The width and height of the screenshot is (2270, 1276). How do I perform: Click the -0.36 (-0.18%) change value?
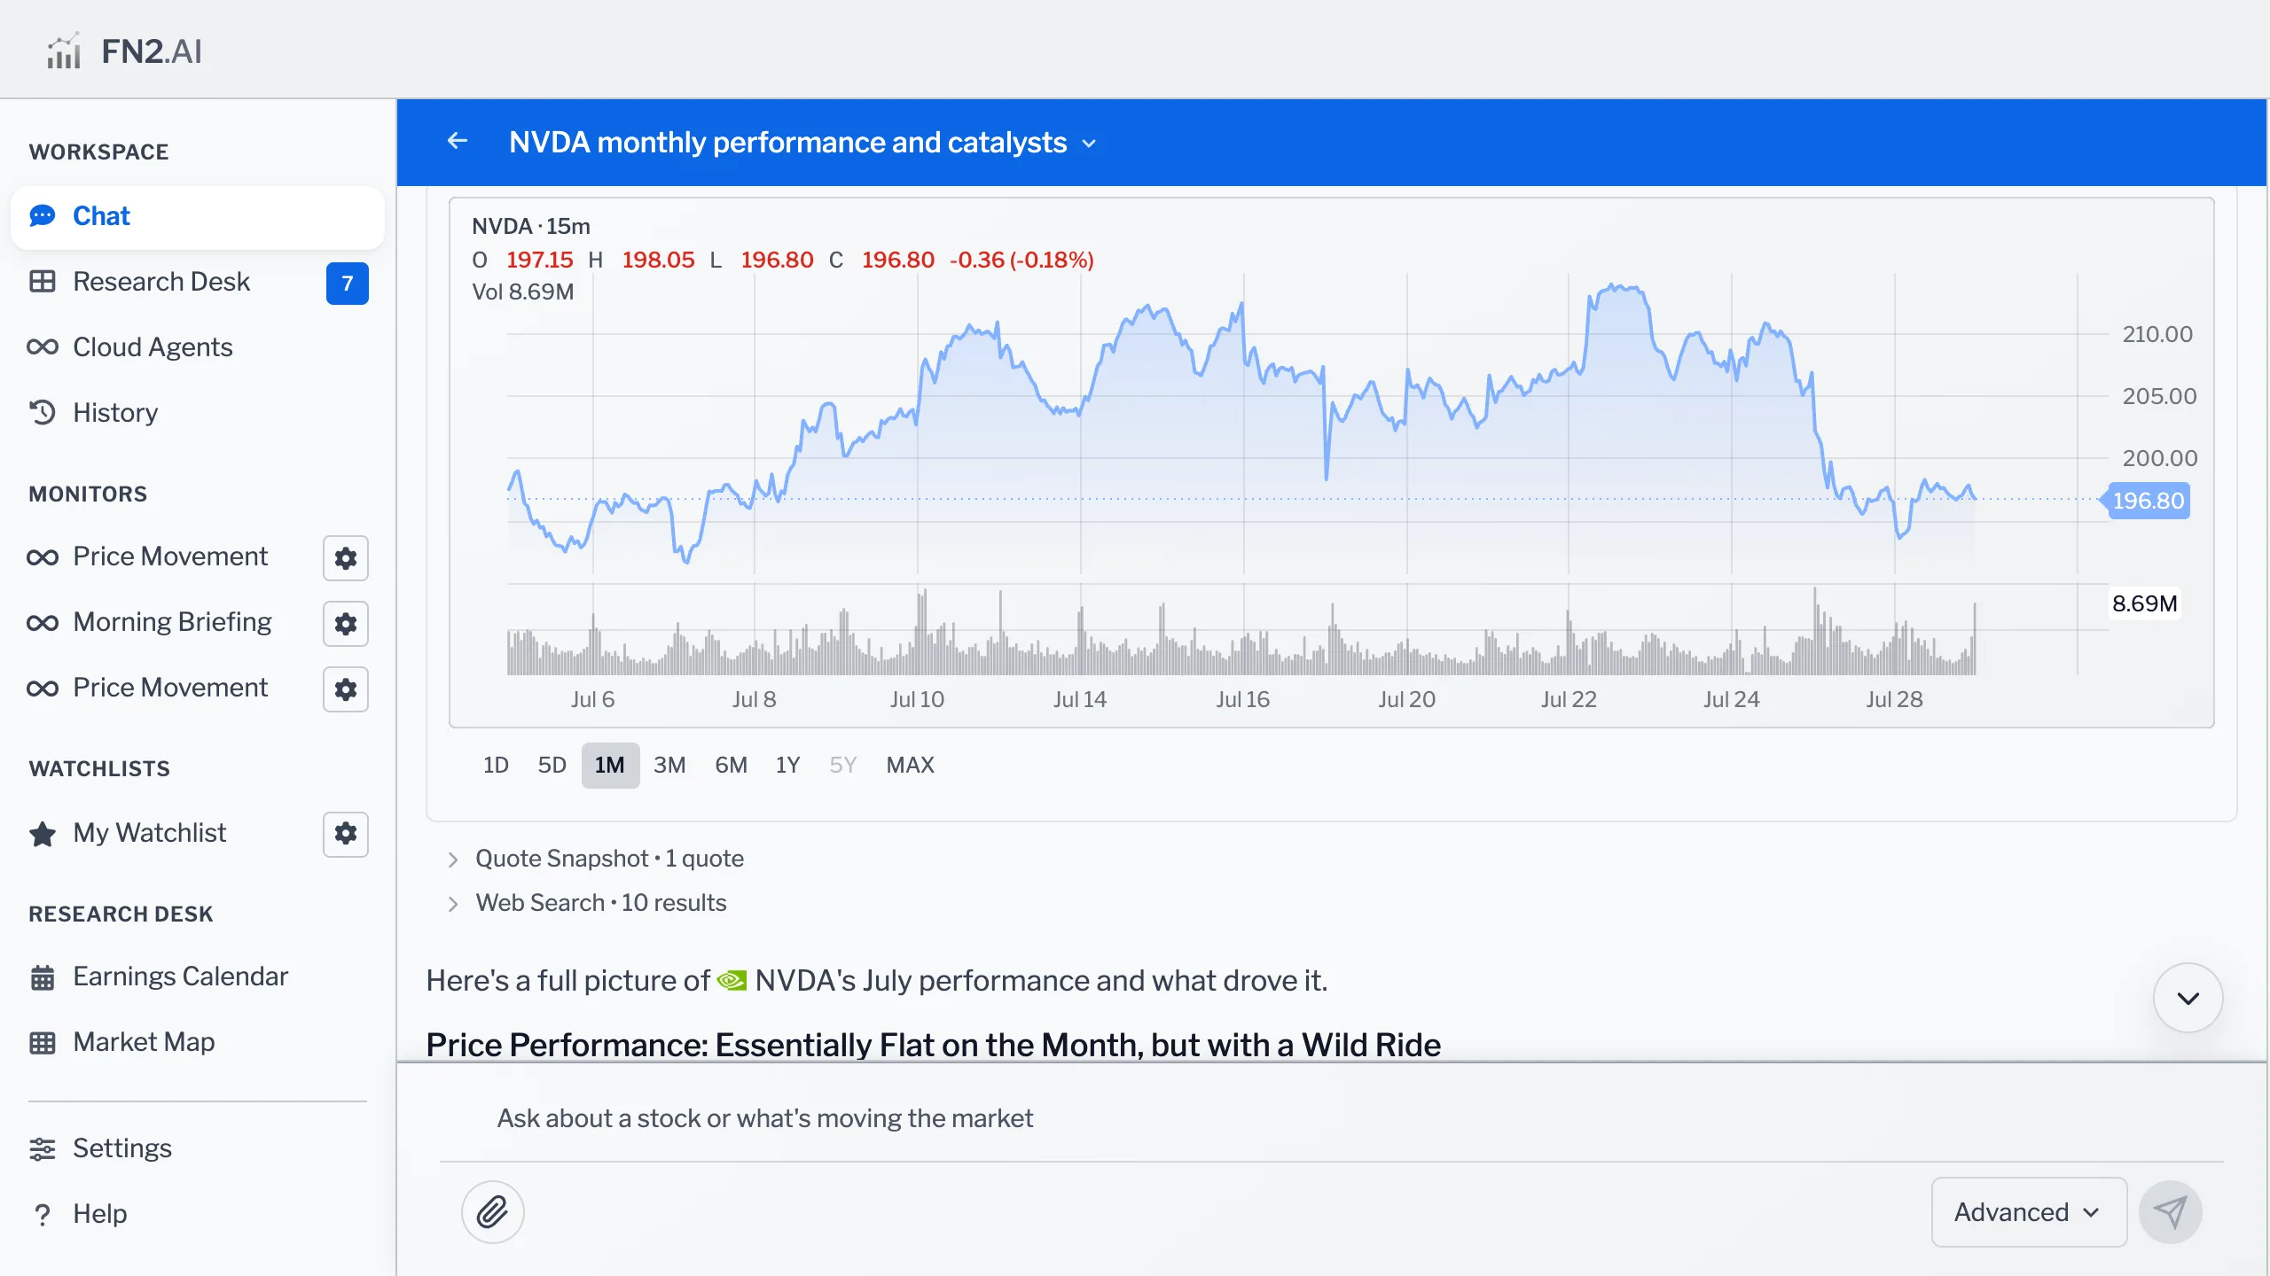pyautogui.click(x=1021, y=261)
